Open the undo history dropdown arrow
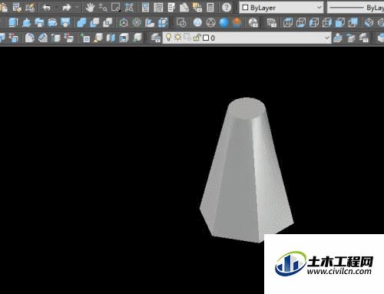This screenshot has width=384, height=294. tap(56, 8)
